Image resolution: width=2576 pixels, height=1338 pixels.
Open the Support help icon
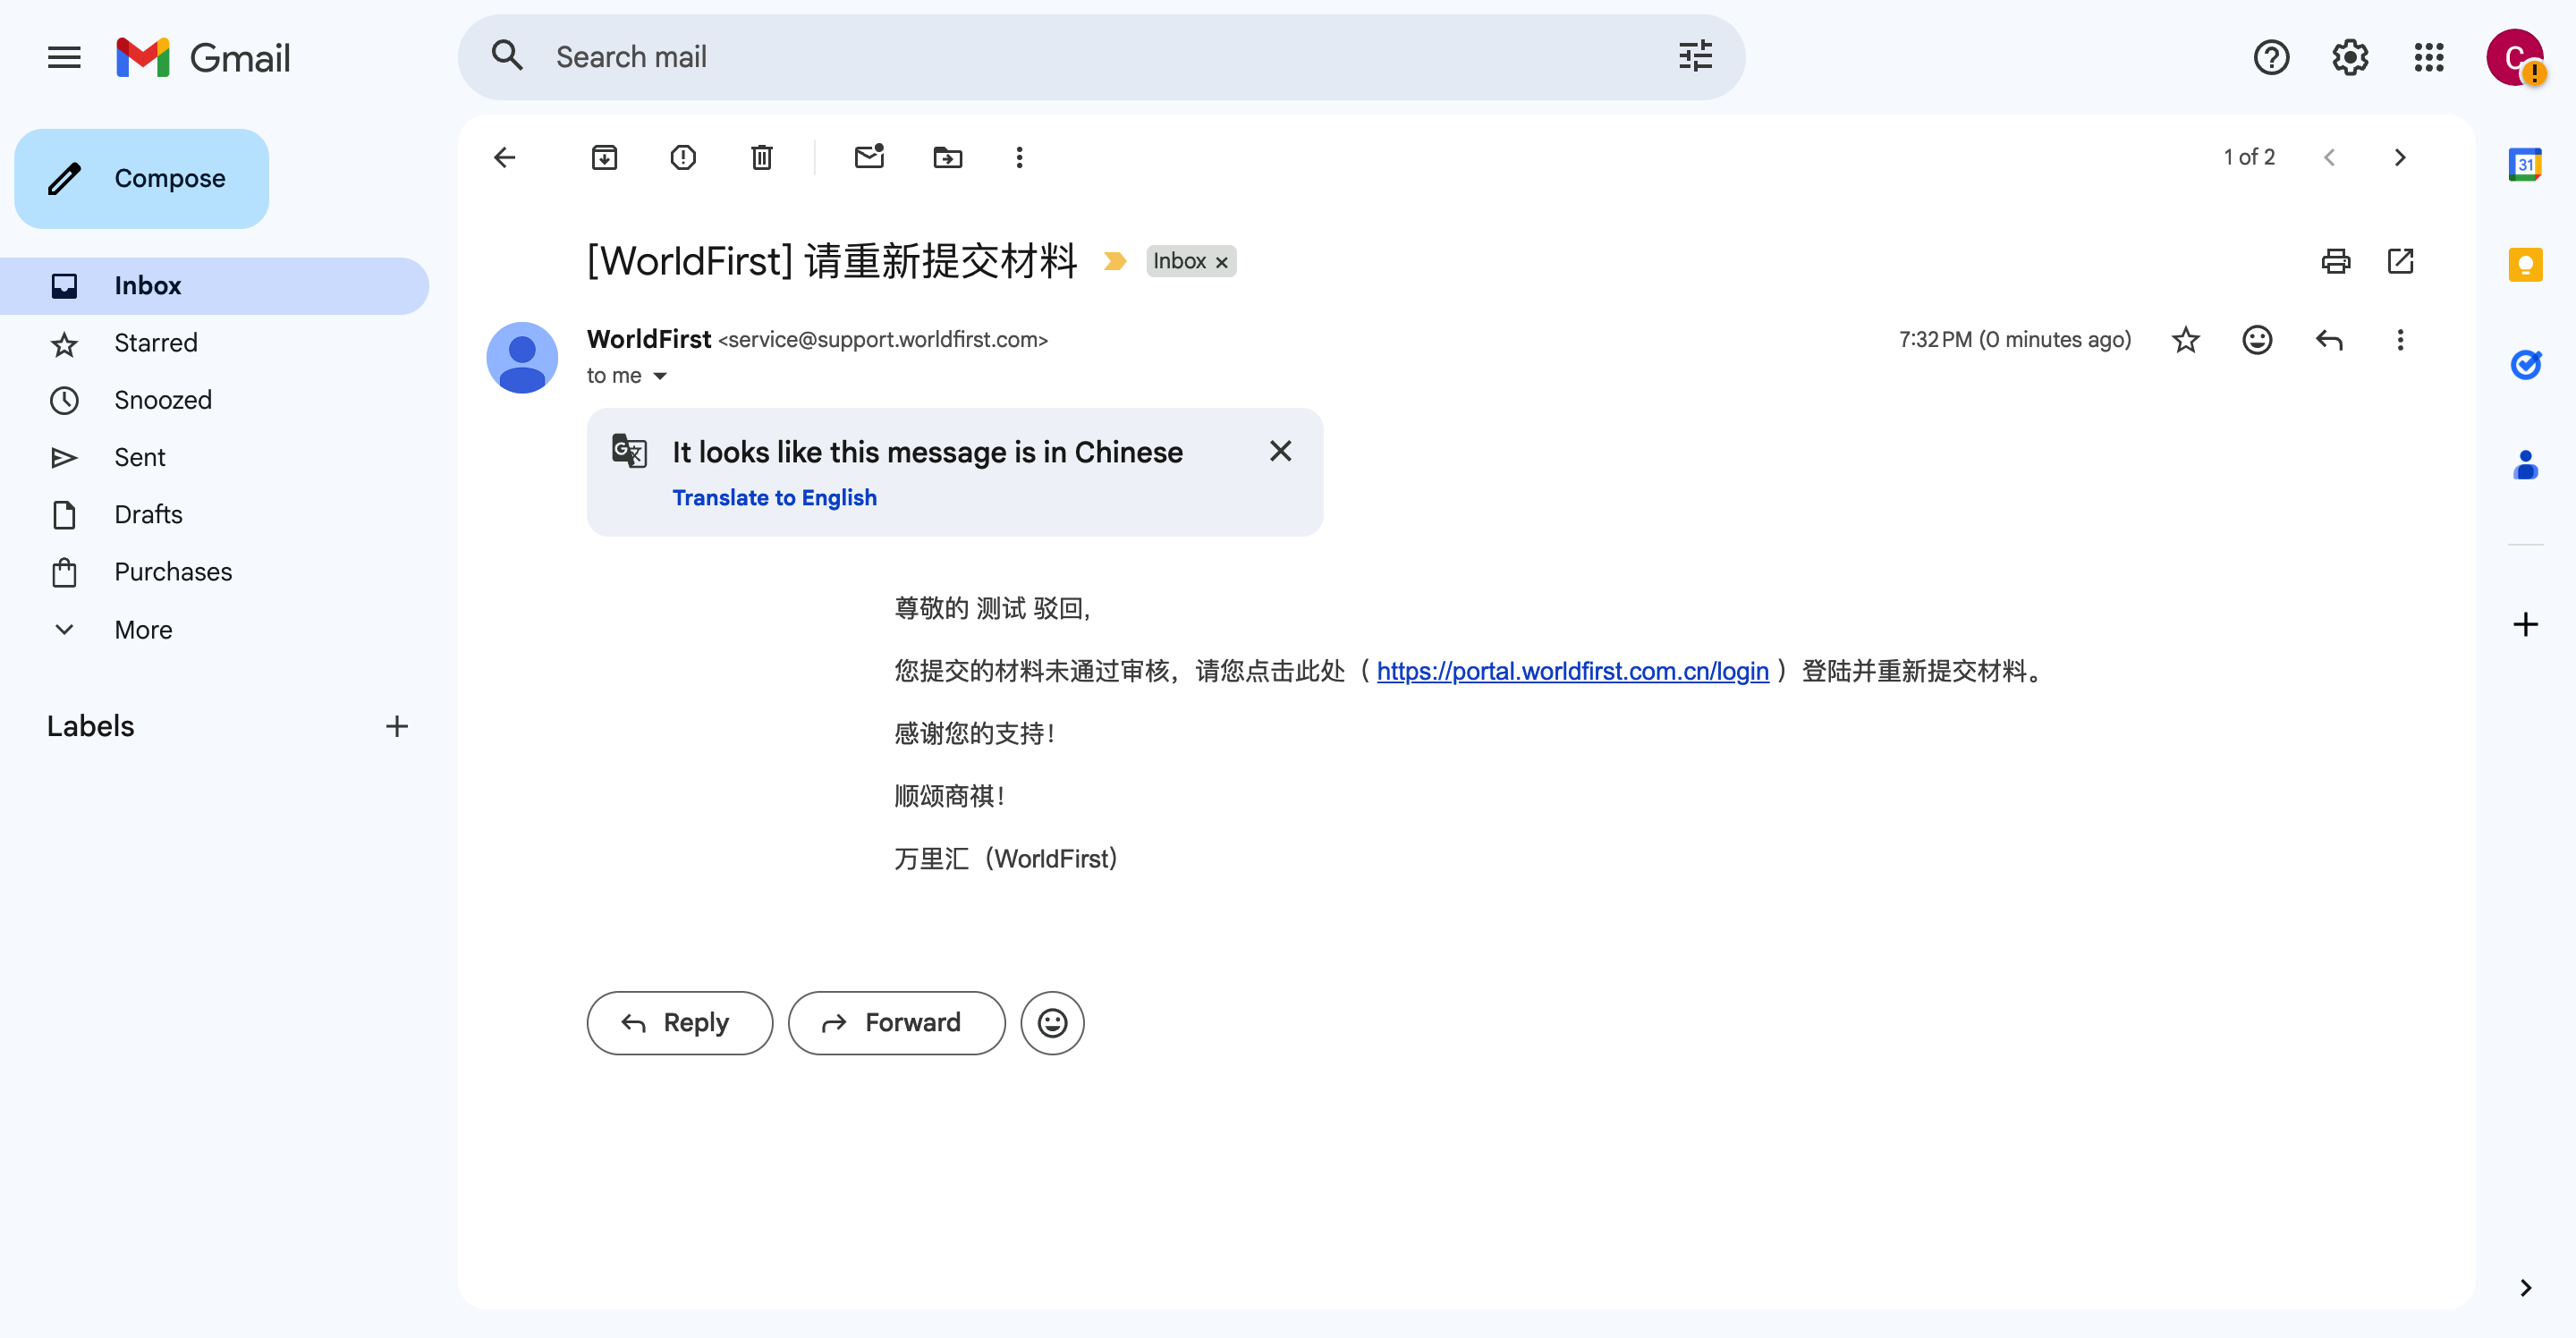pyautogui.click(x=2271, y=57)
